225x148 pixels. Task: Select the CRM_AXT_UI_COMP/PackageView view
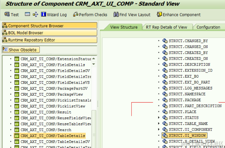[52, 94]
